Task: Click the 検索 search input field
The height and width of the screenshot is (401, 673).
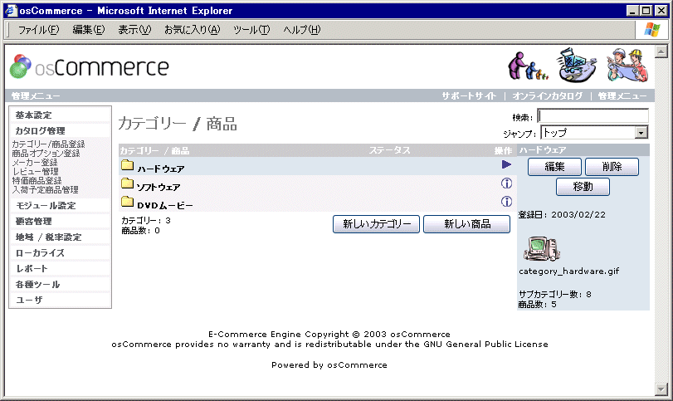Action: (x=593, y=116)
